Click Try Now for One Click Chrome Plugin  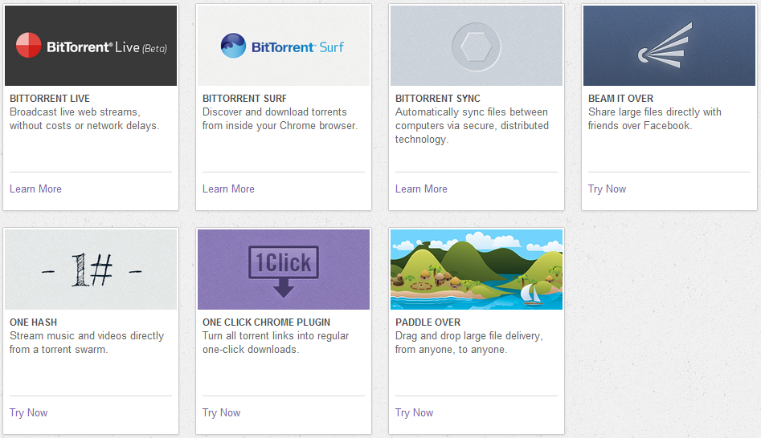(x=221, y=413)
